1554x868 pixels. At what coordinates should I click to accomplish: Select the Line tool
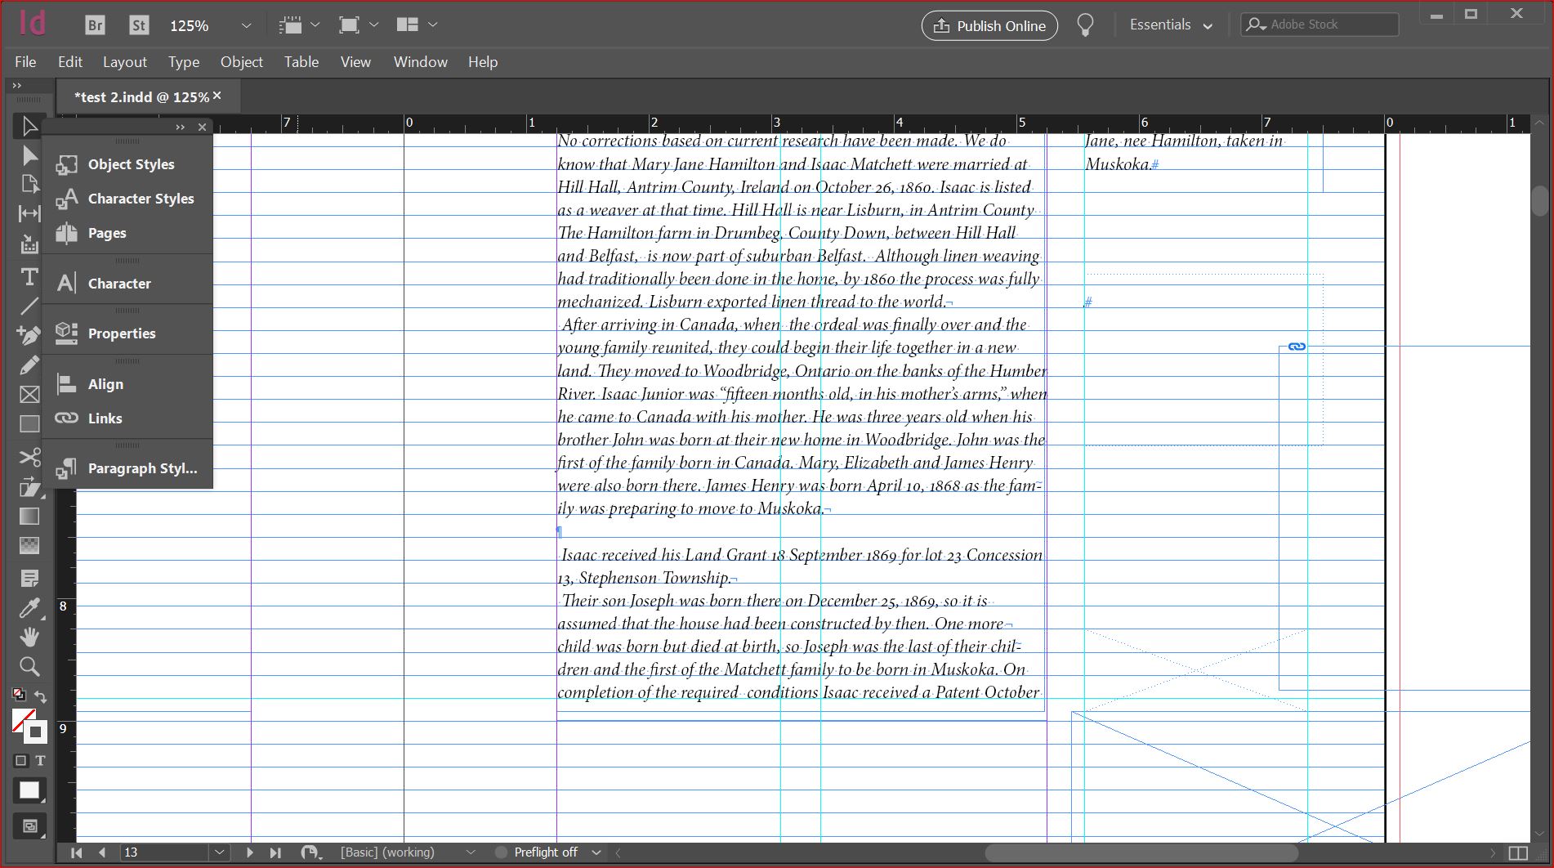(29, 306)
